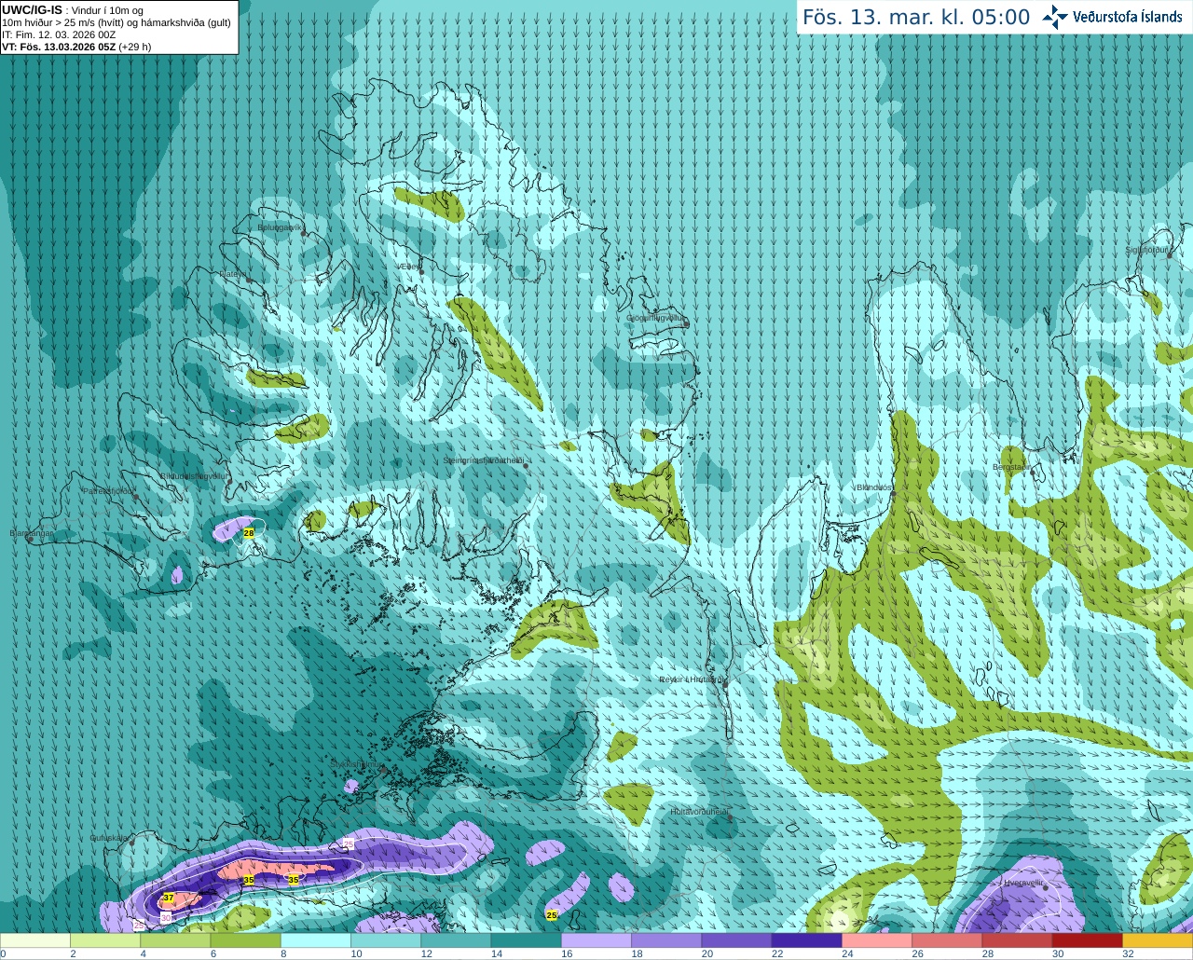Select the orange swatch above 32 m/s
The width and height of the screenshot is (1193, 960).
click(x=1158, y=940)
